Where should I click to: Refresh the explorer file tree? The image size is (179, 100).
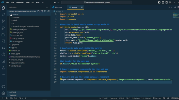pyautogui.click(x=45, y=11)
